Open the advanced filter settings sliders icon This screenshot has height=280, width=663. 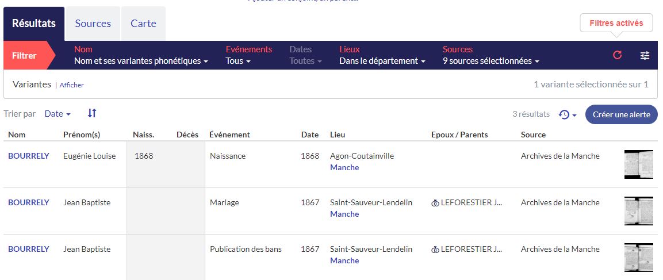(645, 55)
